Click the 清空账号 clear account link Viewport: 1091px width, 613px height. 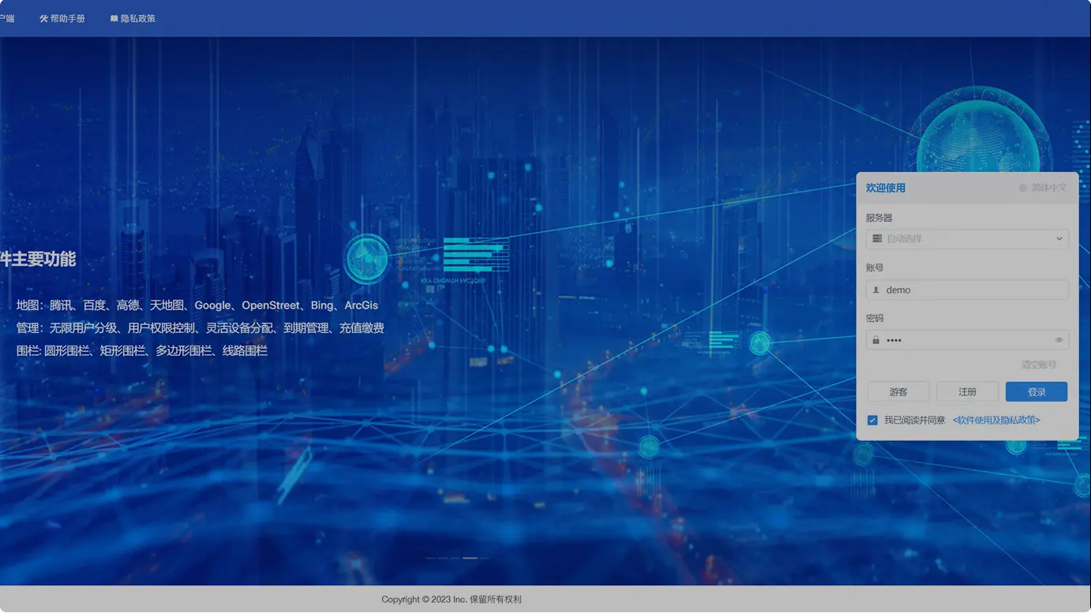[1038, 364]
